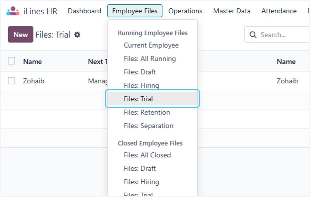310x197 pixels.
Task: Open the Master Data menu
Action: point(232,11)
